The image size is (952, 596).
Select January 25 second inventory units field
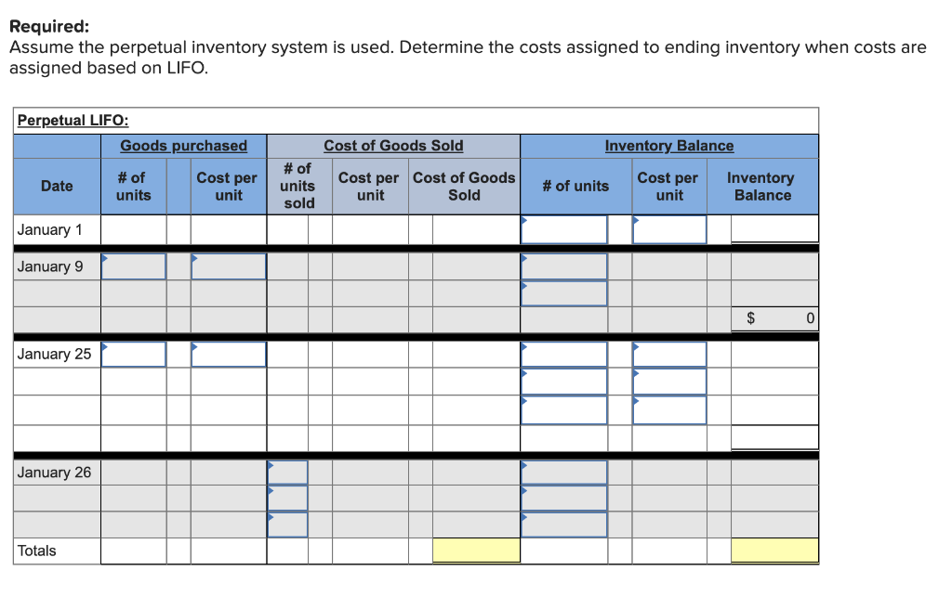pos(564,382)
